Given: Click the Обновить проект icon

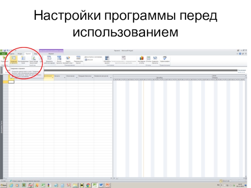Looking at the screenshot, I should pos(107,60).
